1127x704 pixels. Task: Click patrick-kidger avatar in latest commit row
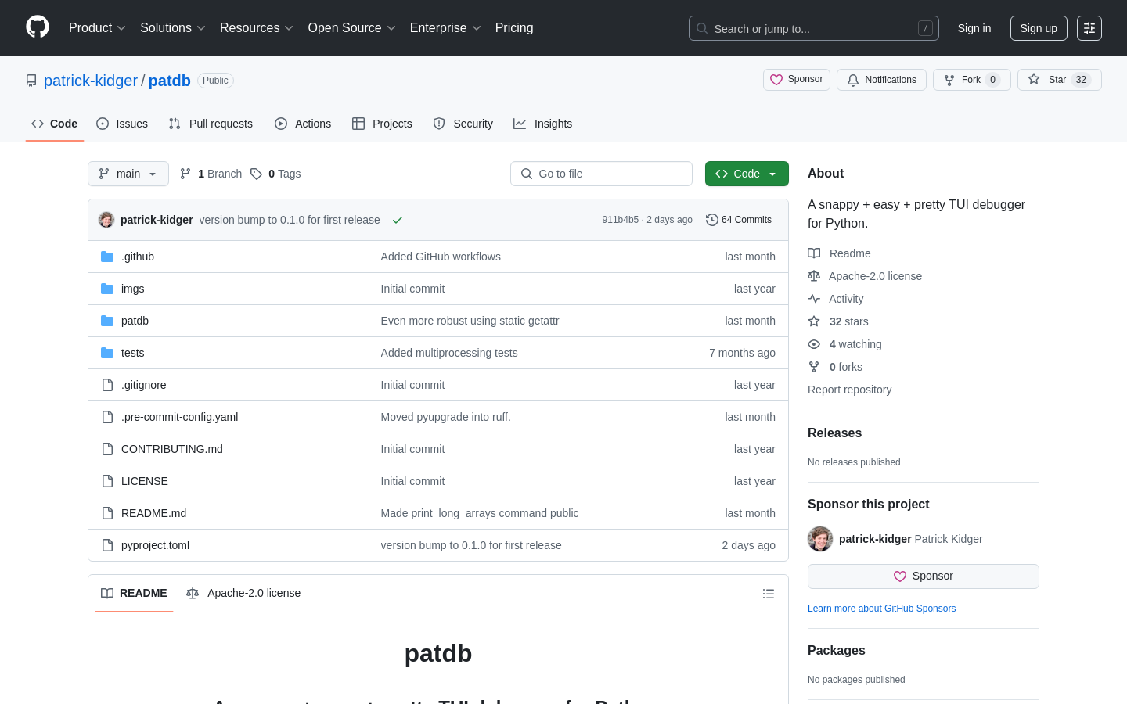106,220
